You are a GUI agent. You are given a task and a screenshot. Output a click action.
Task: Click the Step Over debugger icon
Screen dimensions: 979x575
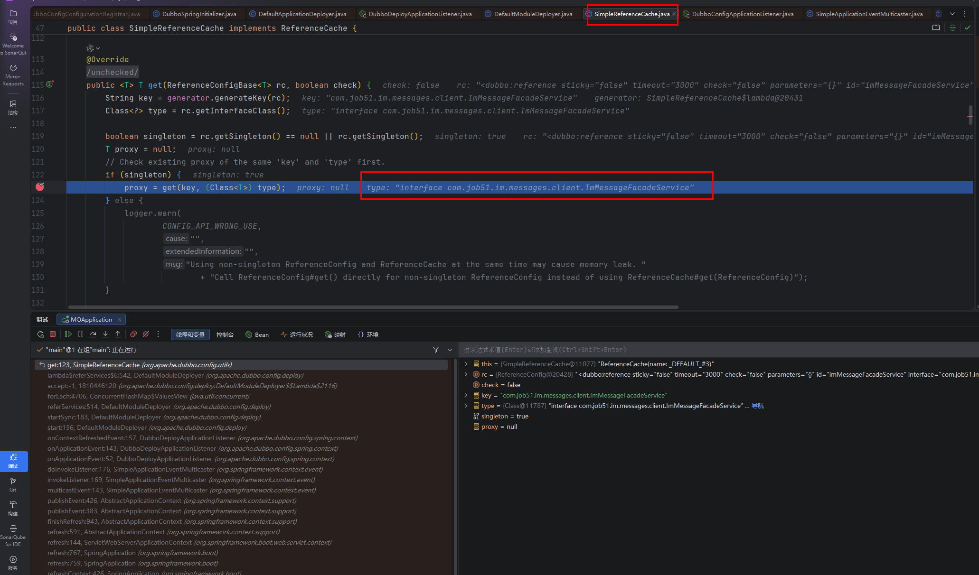(x=93, y=334)
